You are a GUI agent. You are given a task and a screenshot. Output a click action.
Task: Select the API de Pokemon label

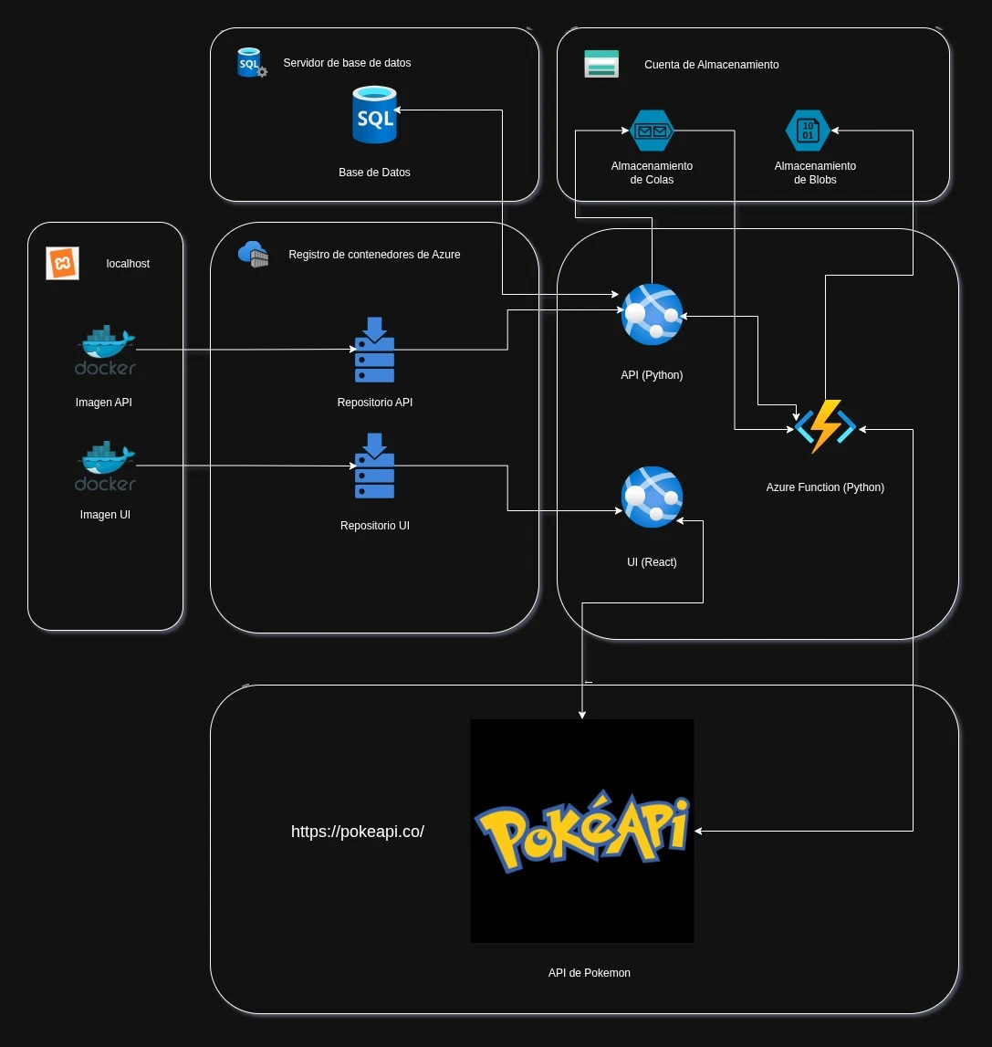589,973
